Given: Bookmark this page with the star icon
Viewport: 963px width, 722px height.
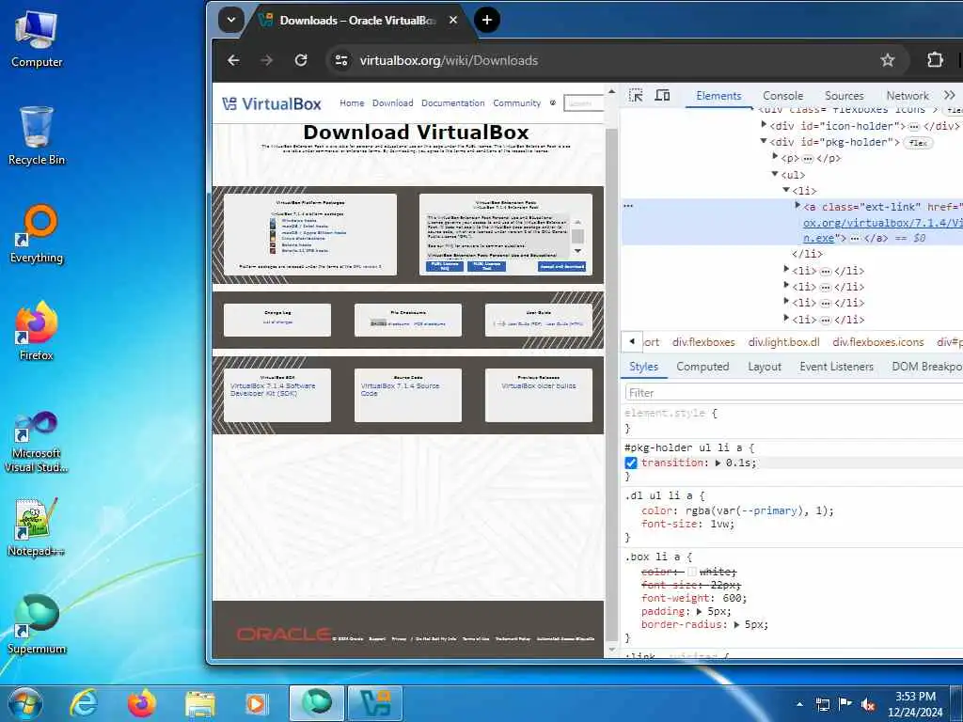Looking at the screenshot, I should pos(888,60).
